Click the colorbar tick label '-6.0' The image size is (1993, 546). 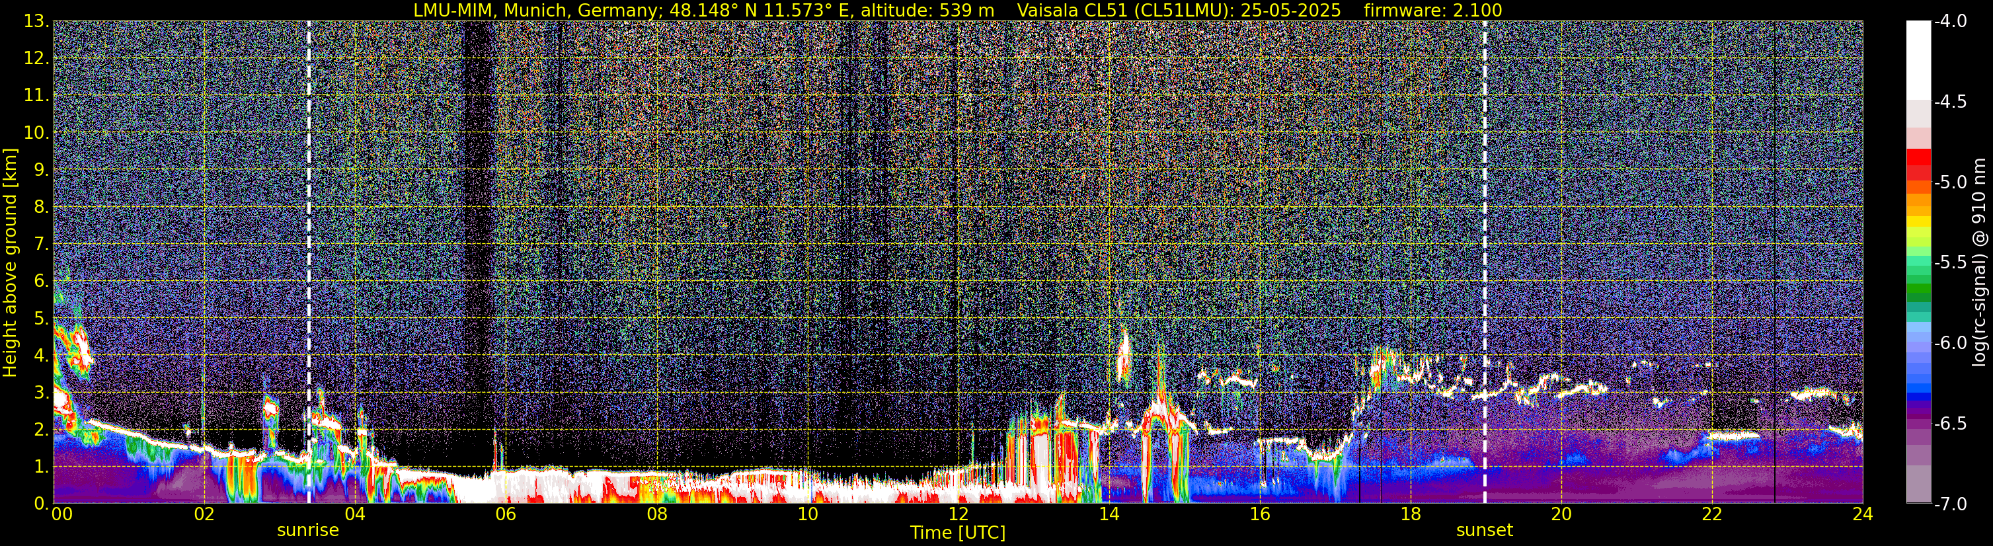coord(1951,343)
